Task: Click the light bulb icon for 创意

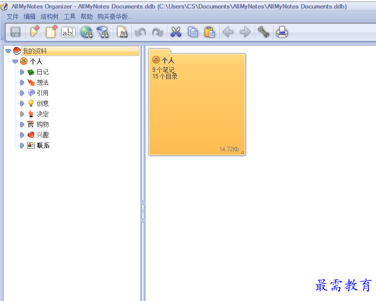Action: (x=30, y=103)
